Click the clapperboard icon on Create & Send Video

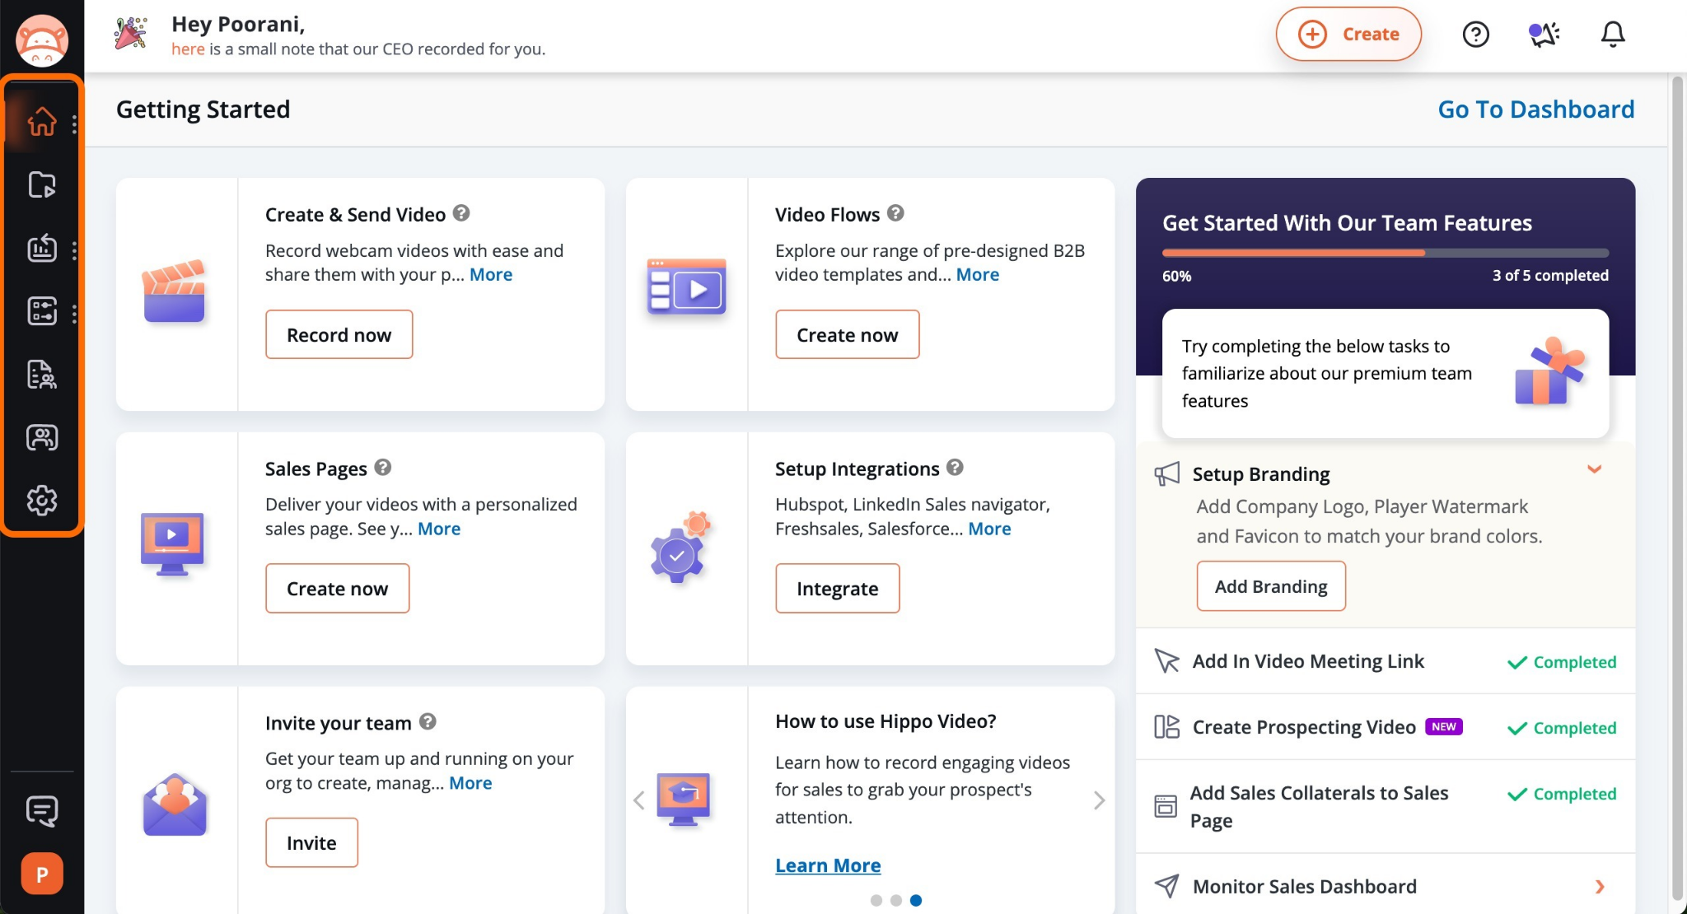[x=174, y=291]
